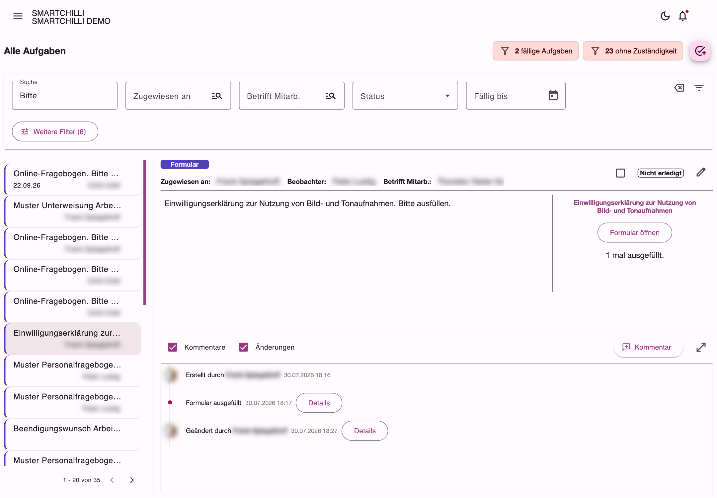Screen dimensions: 717x498
Task: Click the search icon in Betrifft Mitarb.
Action: click(330, 96)
